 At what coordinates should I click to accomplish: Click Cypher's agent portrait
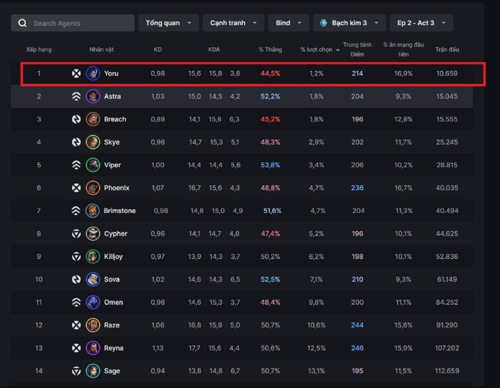tap(93, 234)
